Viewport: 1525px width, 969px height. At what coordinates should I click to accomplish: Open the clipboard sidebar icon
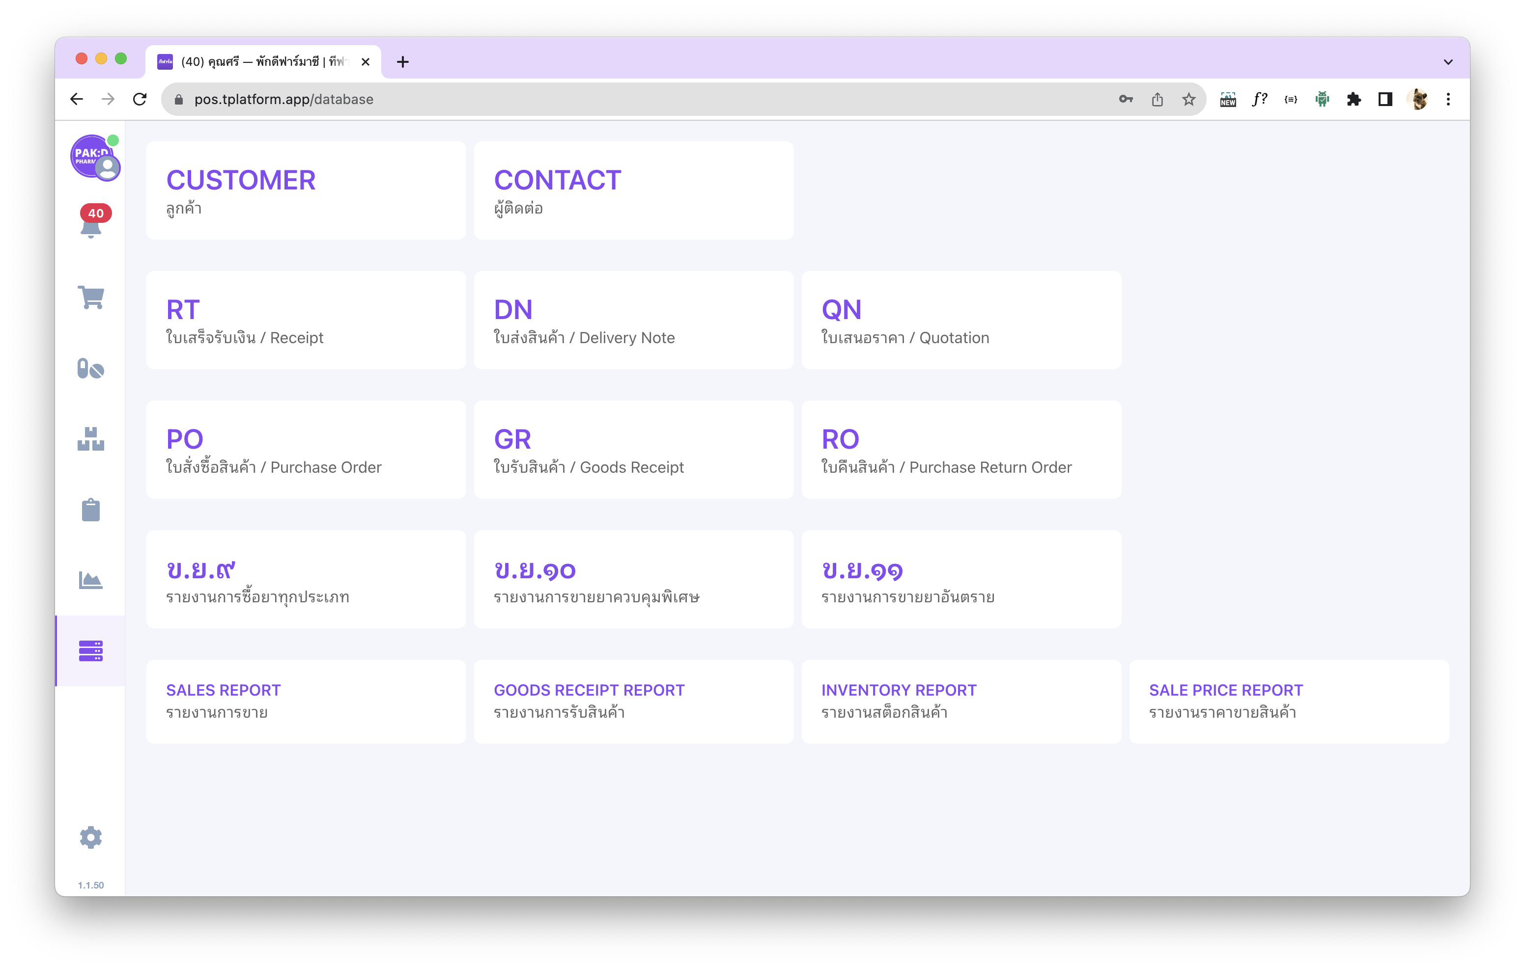click(x=90, y=510)
